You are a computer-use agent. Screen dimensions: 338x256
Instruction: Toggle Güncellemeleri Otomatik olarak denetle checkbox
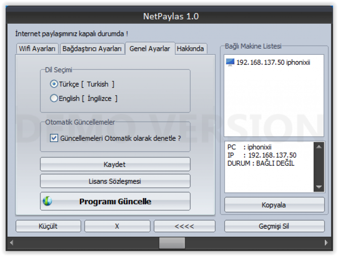coord(54,138)
